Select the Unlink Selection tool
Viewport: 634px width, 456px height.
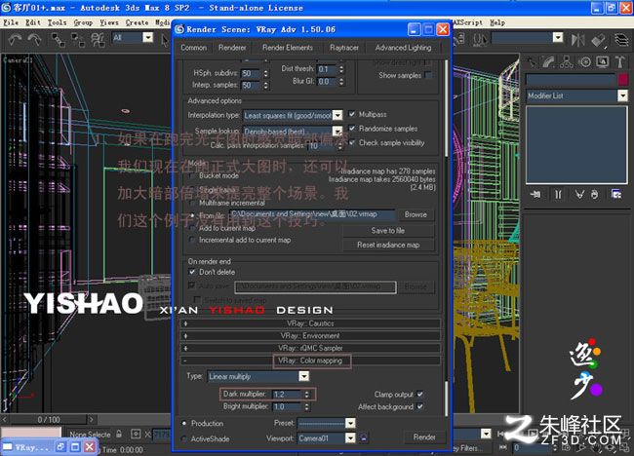(x=77, y=40)
